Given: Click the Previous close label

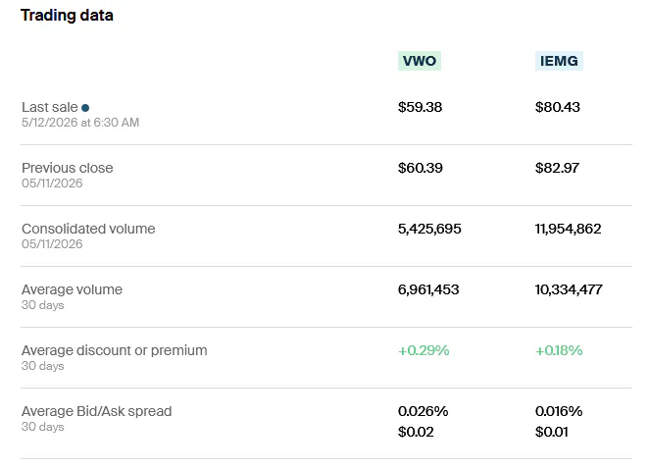Looking at the screenshot, I should 67,168.
